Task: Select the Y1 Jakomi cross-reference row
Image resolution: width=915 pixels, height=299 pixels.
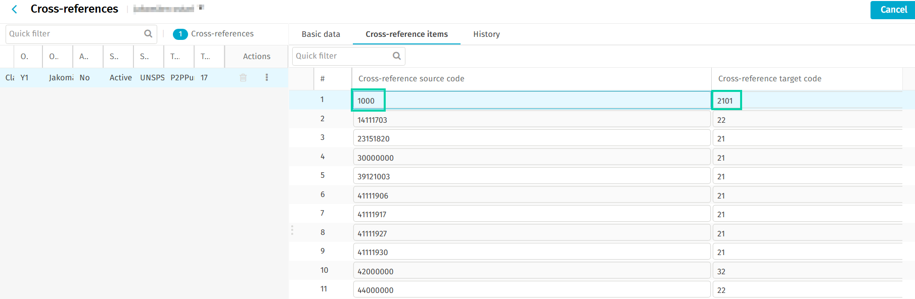Action: [121, 78]
